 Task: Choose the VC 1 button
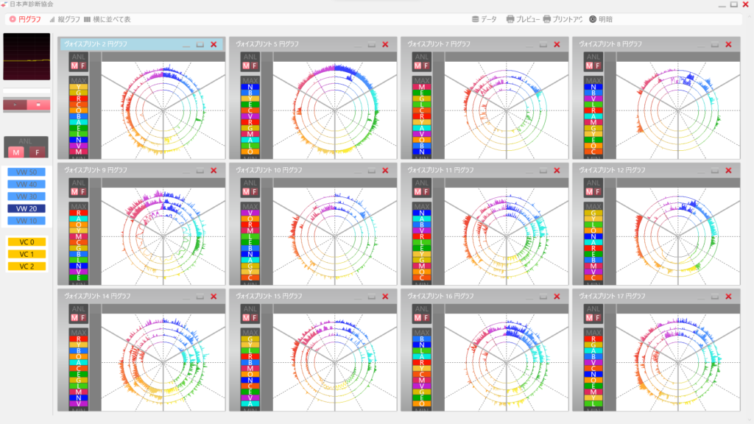coord(27,254)
